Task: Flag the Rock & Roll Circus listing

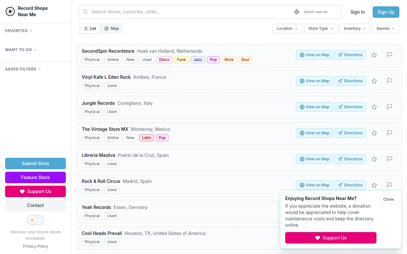Action: (390, 185)
